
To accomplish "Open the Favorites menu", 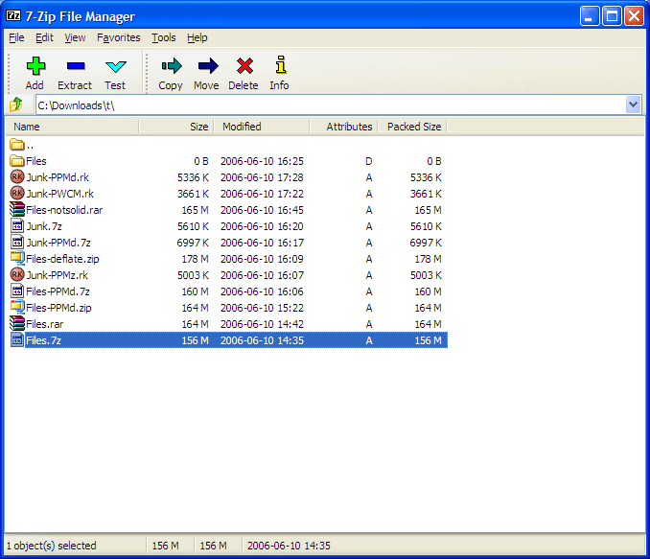I will pyautogui.click(x=119, y=37).
